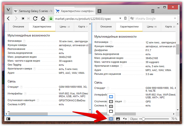
Task: Bookmark this page
Action: (125, 18)
